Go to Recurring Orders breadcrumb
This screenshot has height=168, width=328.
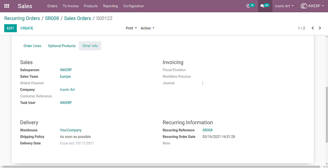(x=22, y=18)
